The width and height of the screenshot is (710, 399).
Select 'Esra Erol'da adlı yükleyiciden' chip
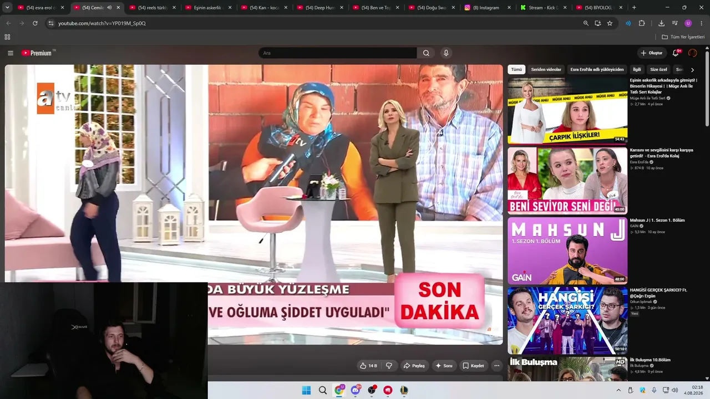coord(597,69)
